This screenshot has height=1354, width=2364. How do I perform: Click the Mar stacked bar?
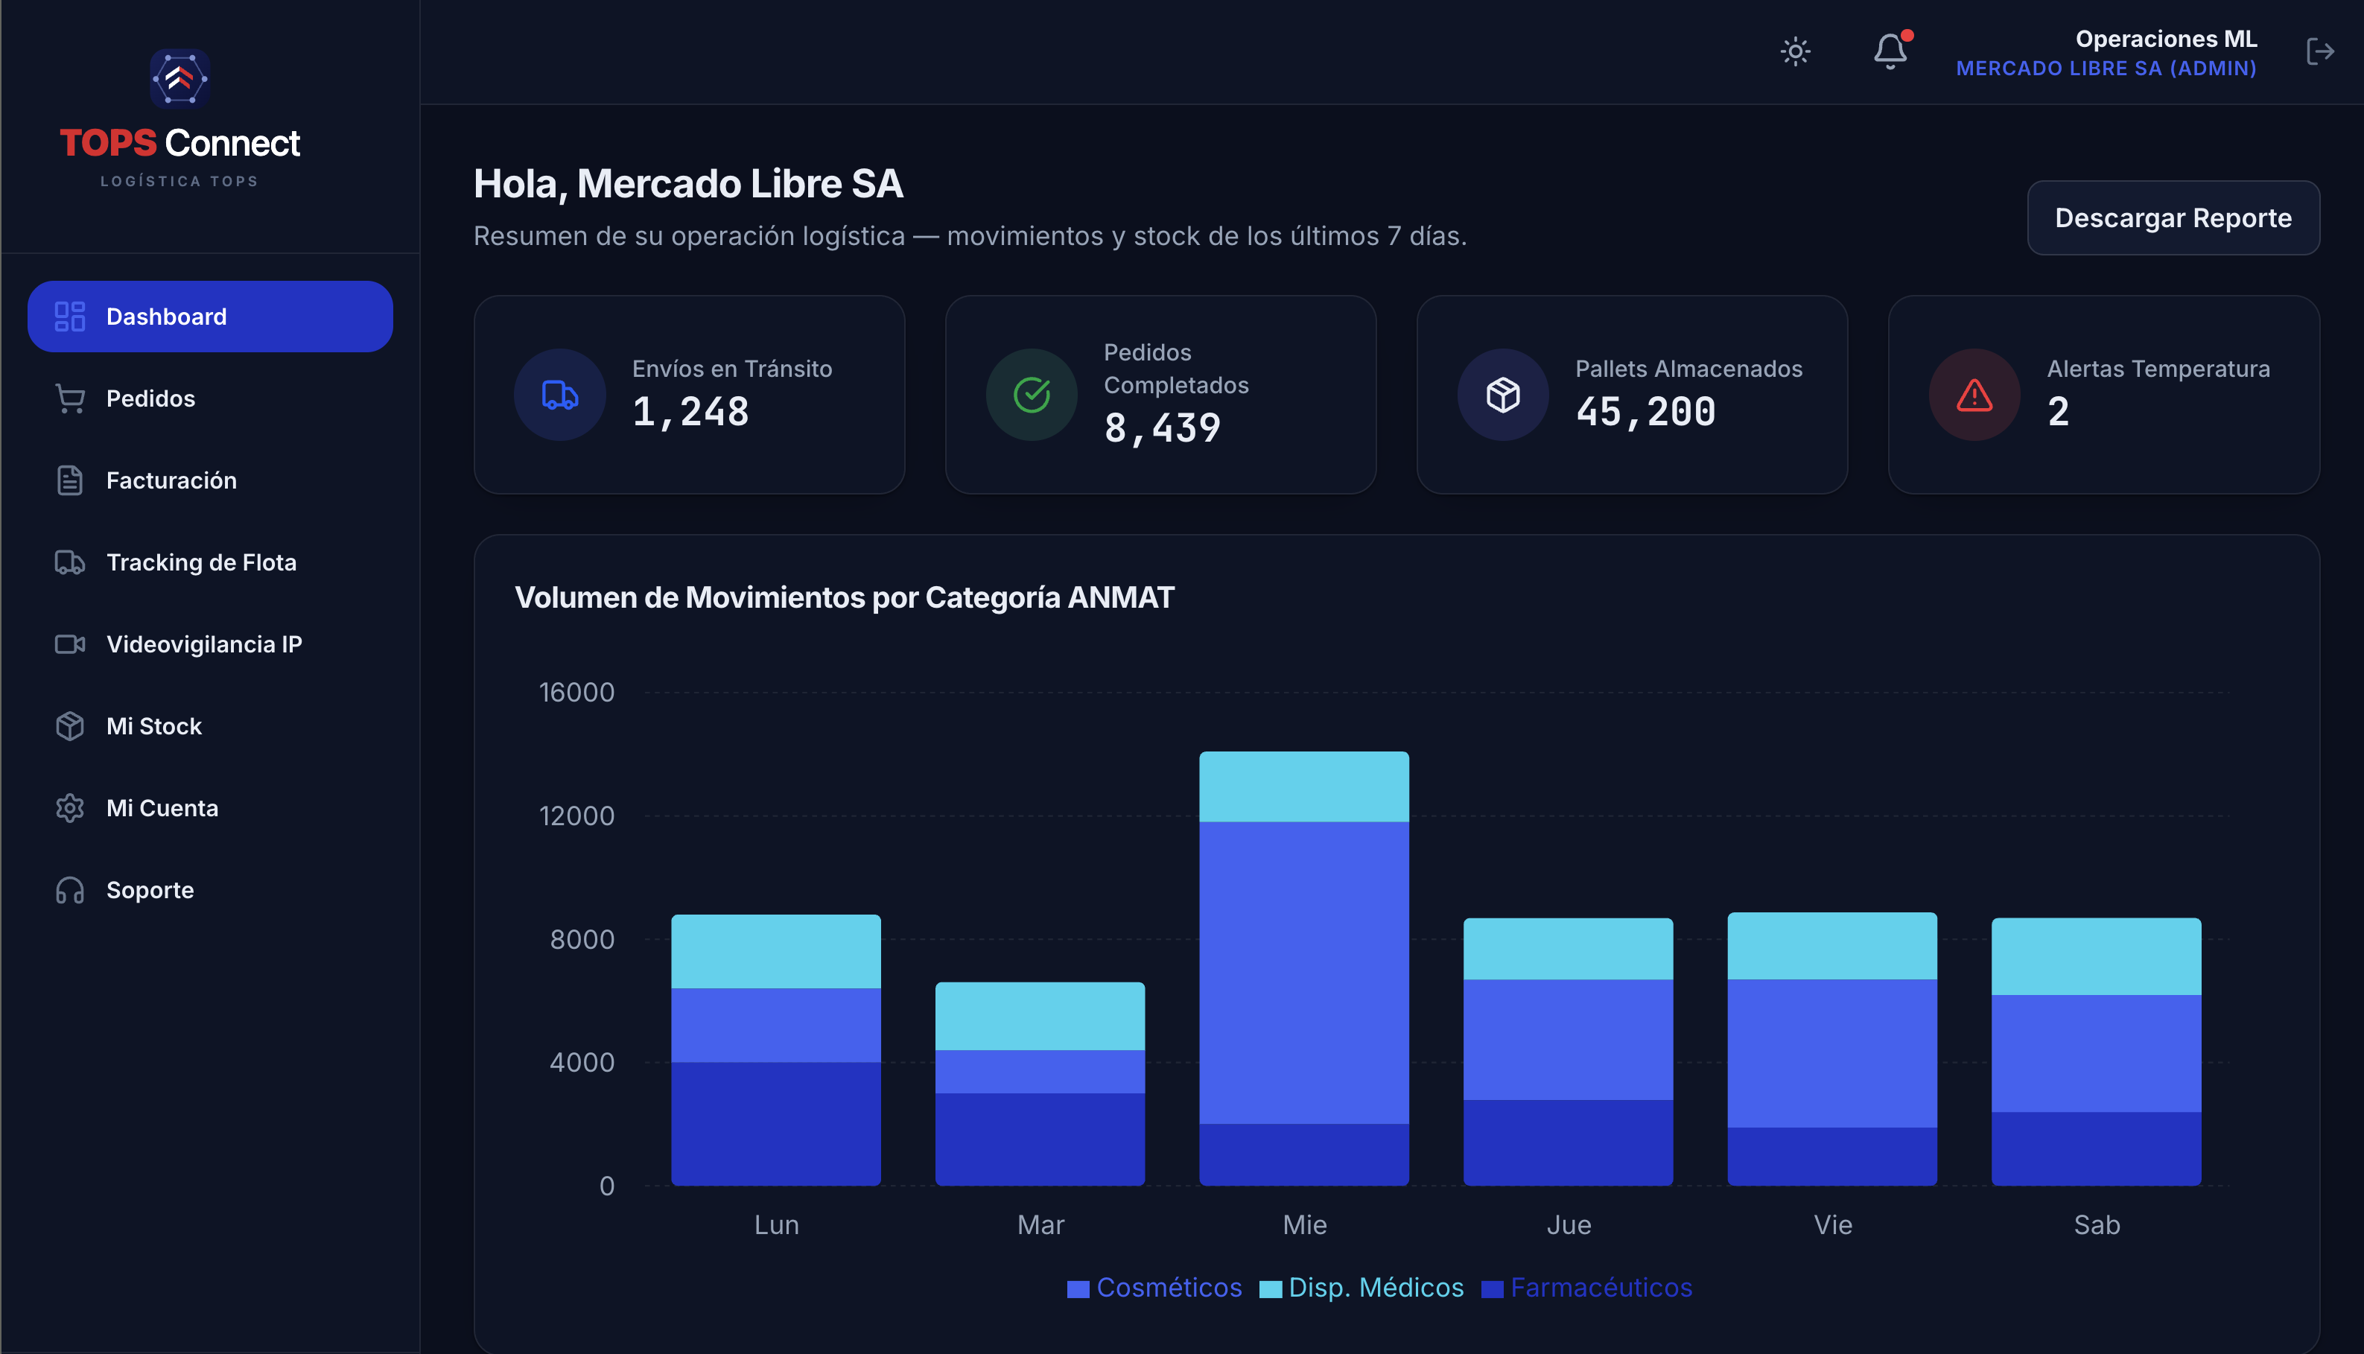click(x=1040, y=1084)
